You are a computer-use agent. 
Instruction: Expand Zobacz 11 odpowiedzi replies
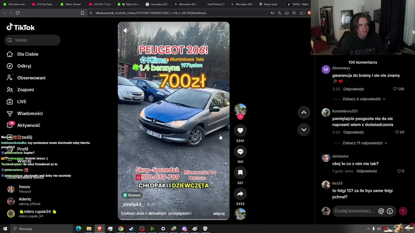[365, 143]
